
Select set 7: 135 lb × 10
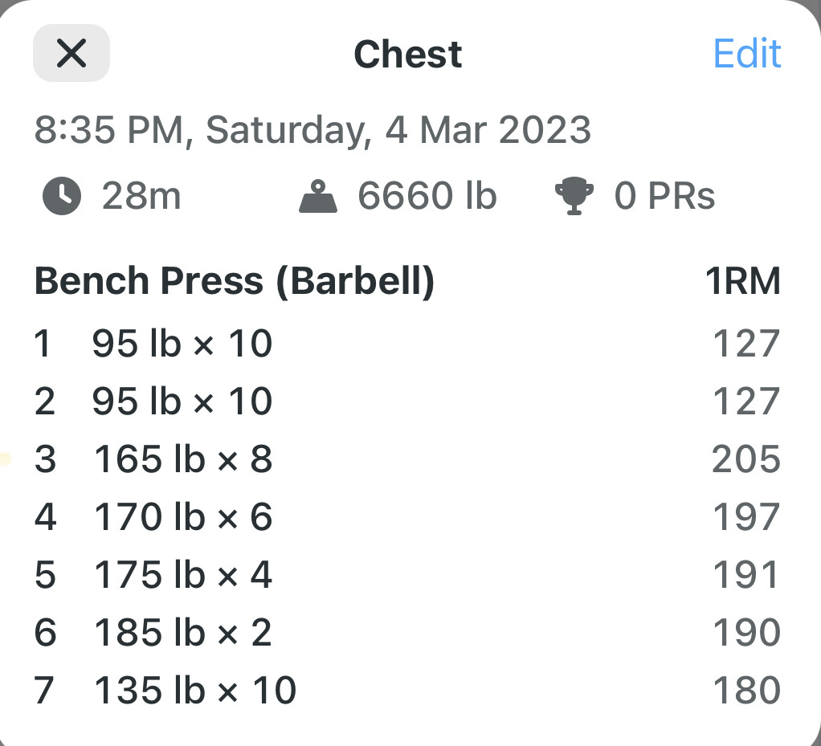(x=407, y=690)
